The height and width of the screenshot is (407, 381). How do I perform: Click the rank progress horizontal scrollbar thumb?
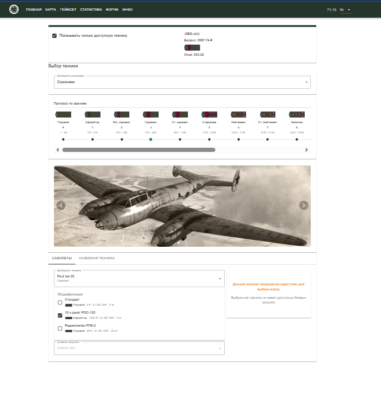click(139, 150)
